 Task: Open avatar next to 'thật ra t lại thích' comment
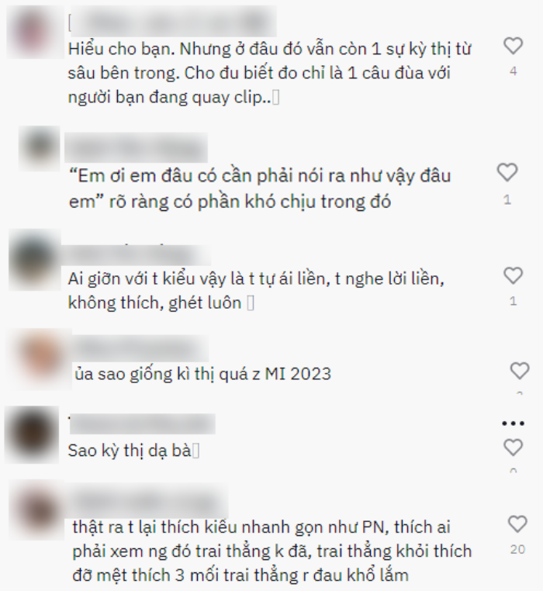click(37, 510)
